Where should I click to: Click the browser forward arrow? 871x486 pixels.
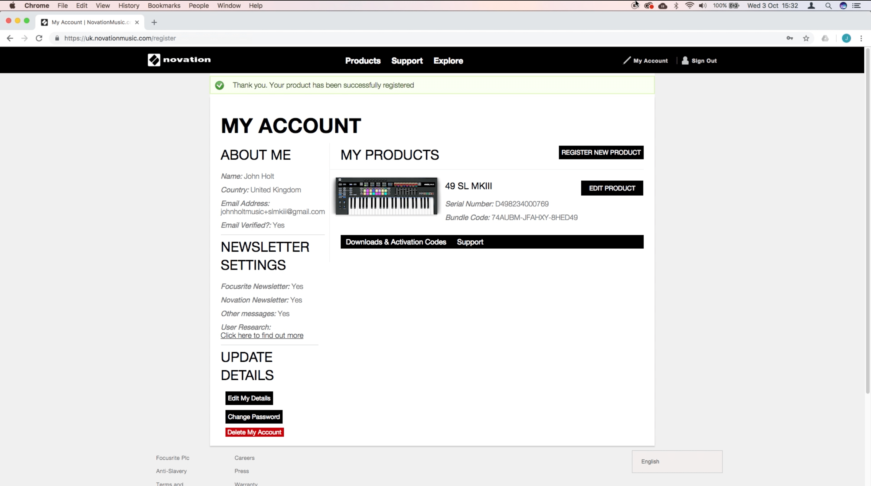tap(24, 38)
